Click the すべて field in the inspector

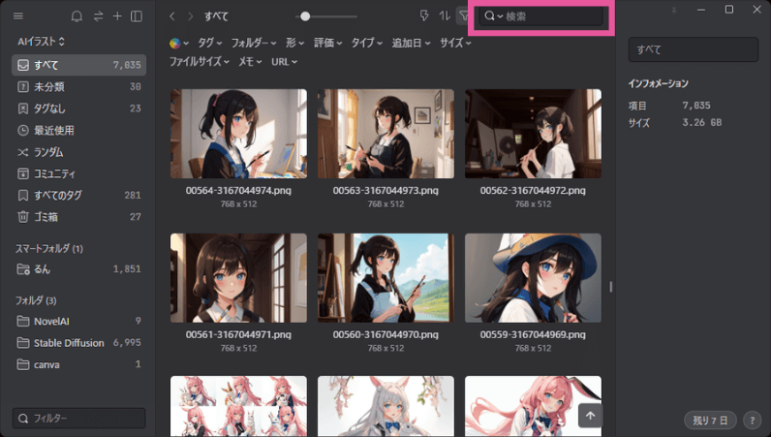[x=694, y=49]
